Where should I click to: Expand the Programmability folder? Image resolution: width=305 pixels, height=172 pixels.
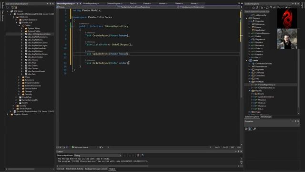tap(19, 83)
